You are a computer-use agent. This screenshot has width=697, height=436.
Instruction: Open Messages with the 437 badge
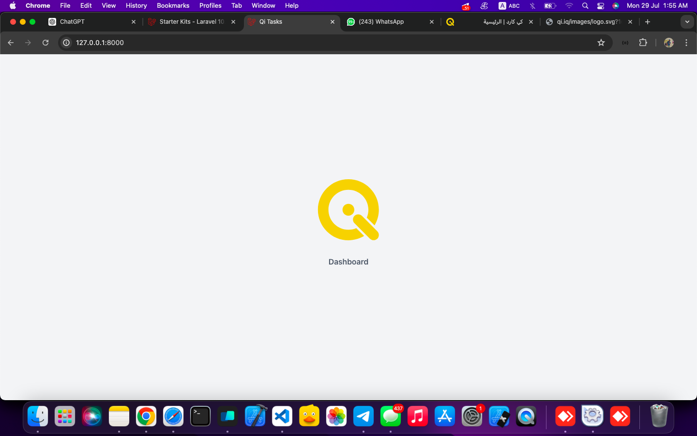(391, 416)
